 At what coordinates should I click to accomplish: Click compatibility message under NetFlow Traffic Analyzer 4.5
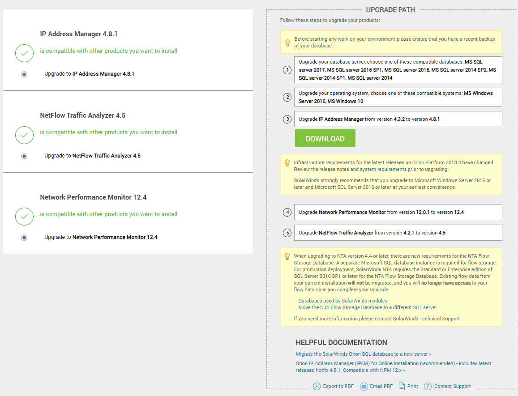[109, 132]
